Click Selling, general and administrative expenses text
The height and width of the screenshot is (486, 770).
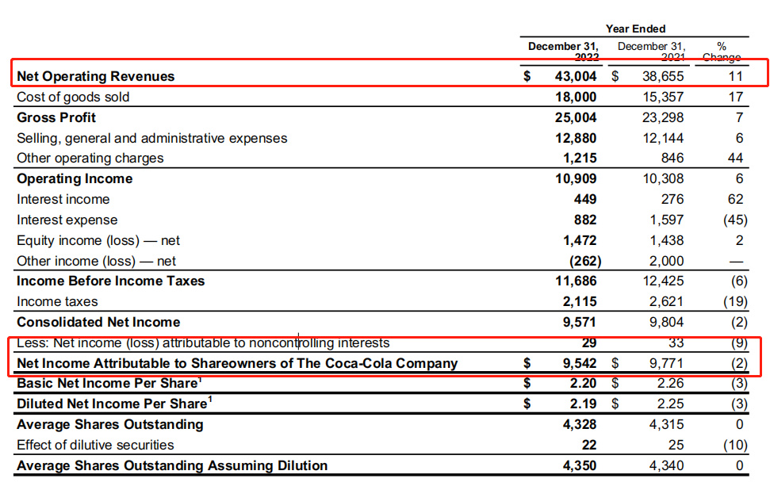coord(151,139)
